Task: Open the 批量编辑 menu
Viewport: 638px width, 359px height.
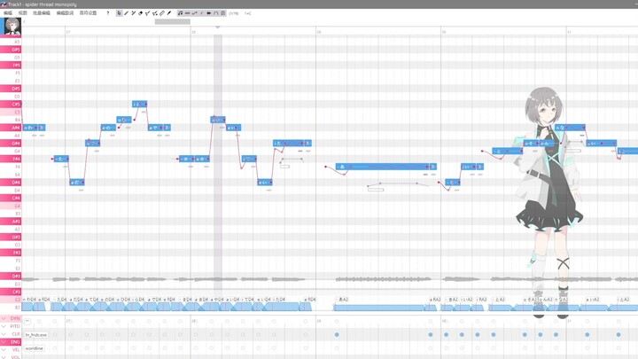Action: coord(42,13)
